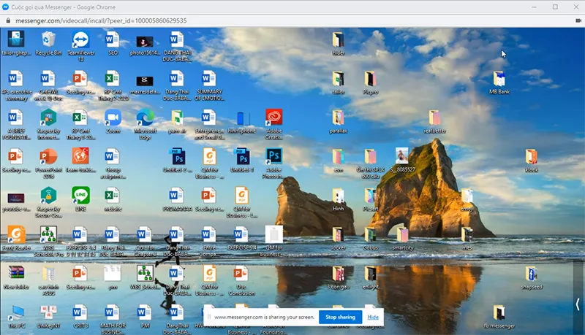Launch TeamViewer from the desktop

point(80,40)
